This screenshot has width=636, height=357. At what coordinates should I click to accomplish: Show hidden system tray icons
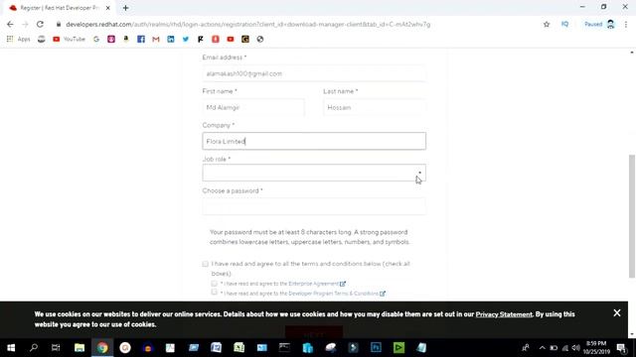(542, 348)
